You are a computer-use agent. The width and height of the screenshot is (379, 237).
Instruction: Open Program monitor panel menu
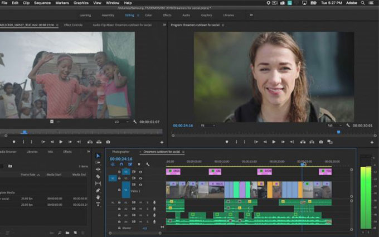click(223, 25)
